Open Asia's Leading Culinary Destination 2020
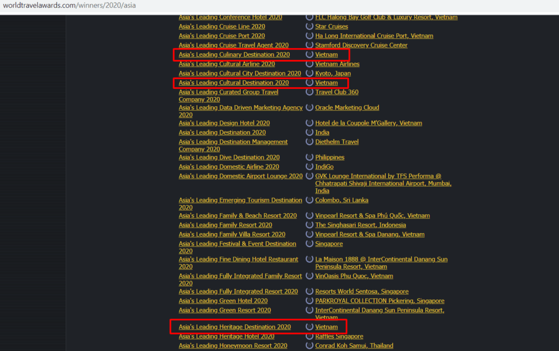Viewport: 559px width, 351px height. (234, 55)
